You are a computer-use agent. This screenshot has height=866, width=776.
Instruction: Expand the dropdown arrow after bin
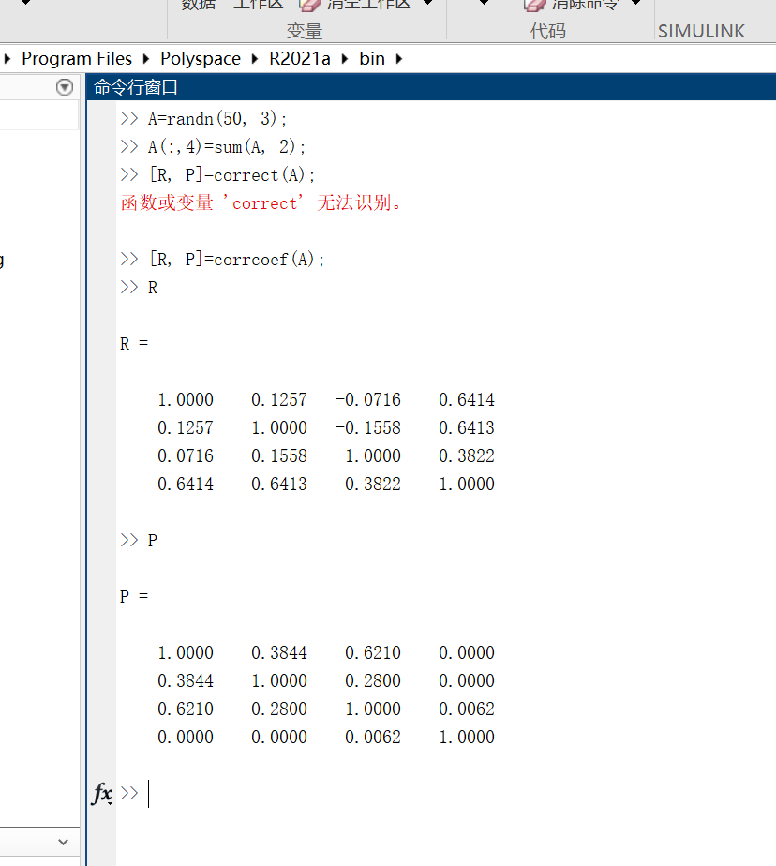click(398, 58)
